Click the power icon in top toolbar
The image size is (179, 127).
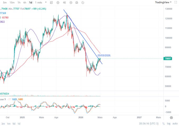83,3
